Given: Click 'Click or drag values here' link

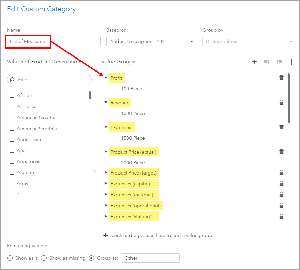Looking at the screenshot, I should coord(161,235).
